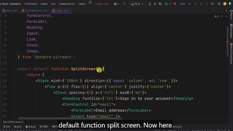Stop the running process with red square

click(x=175, y=4)
